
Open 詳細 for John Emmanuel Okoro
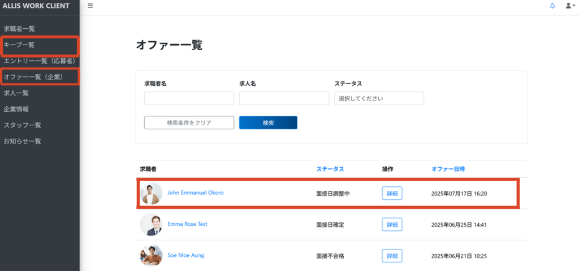tap(392, 194)
